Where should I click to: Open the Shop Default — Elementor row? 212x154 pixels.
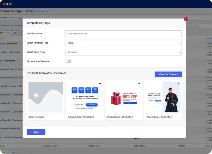(x=11, y=137)
